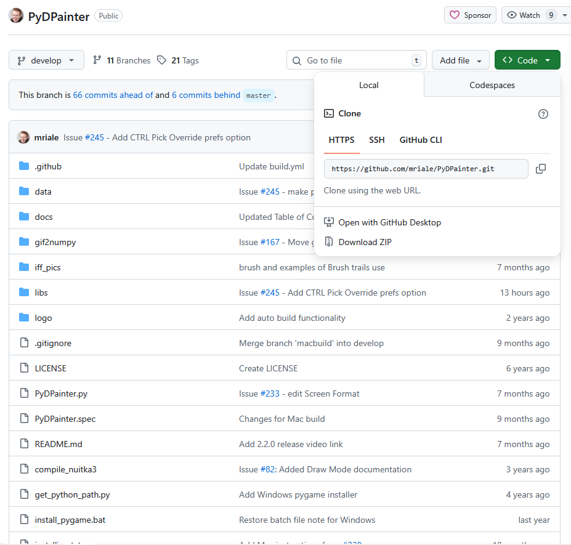
Task: Open 'Add auto build functionality' commit message
Action: [x=292, y=318]
